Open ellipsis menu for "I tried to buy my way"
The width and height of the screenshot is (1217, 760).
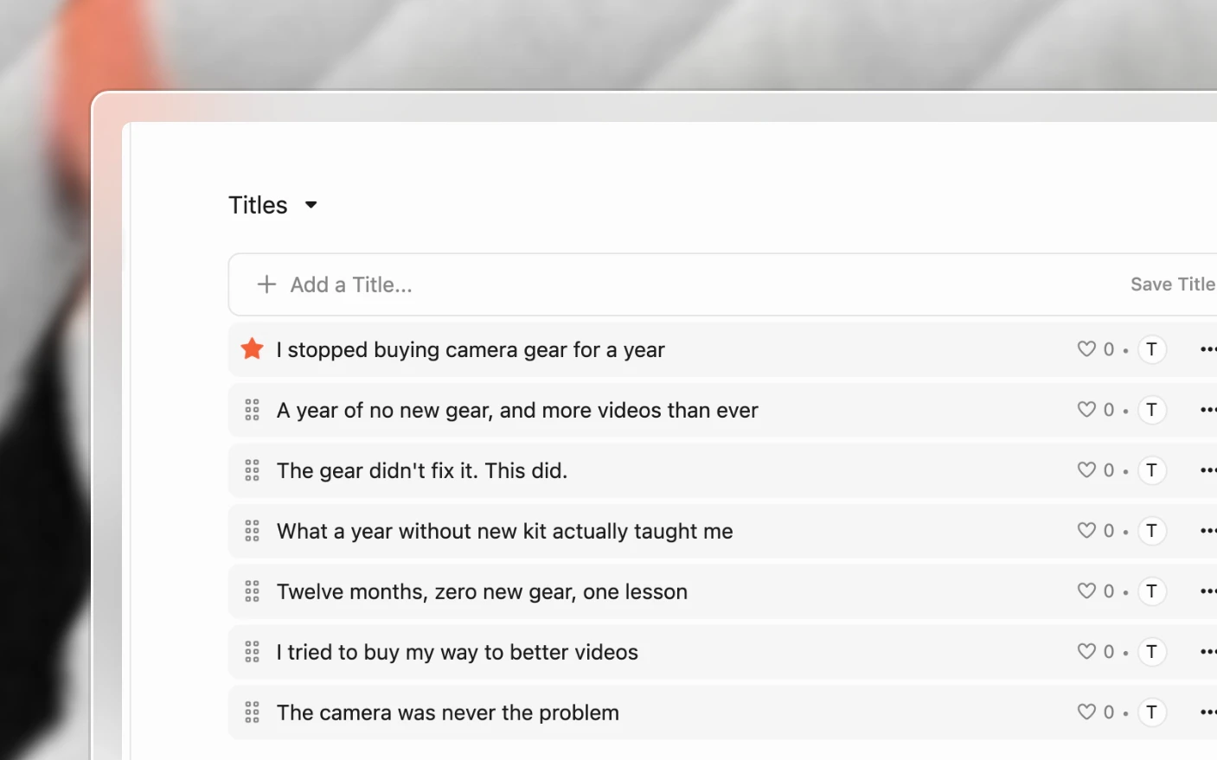pyautogui.click(x=1208, y=652)
